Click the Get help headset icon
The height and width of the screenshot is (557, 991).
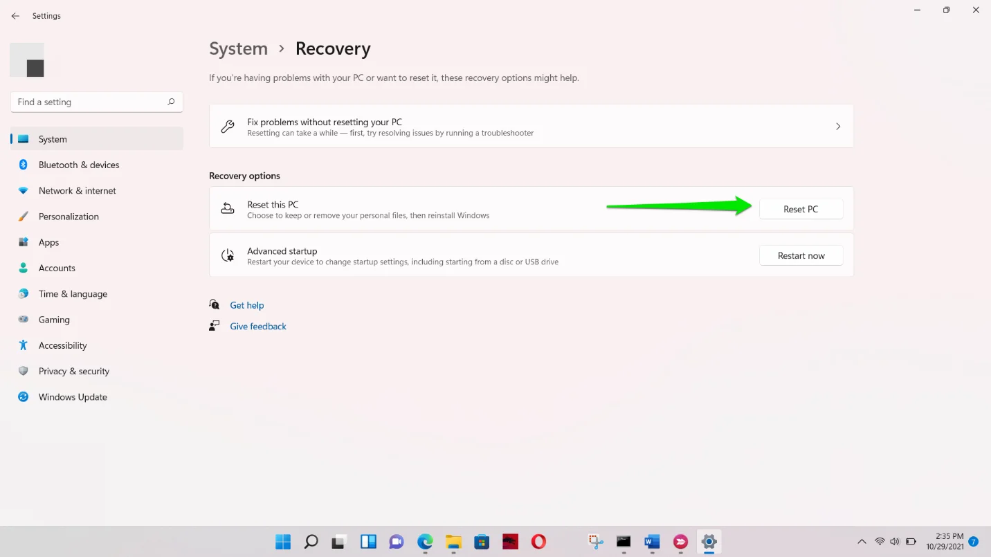coord(215,304)
